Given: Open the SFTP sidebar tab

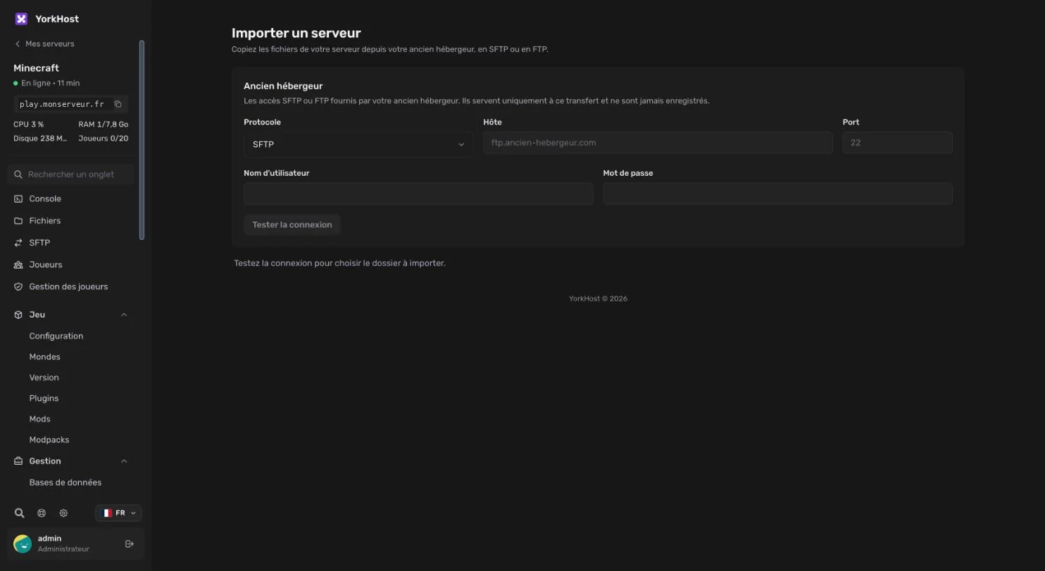Looking at the screenshot, I should click(70, 243).
